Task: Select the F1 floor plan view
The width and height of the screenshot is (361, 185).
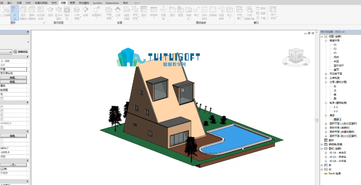Action: (335, 45)
